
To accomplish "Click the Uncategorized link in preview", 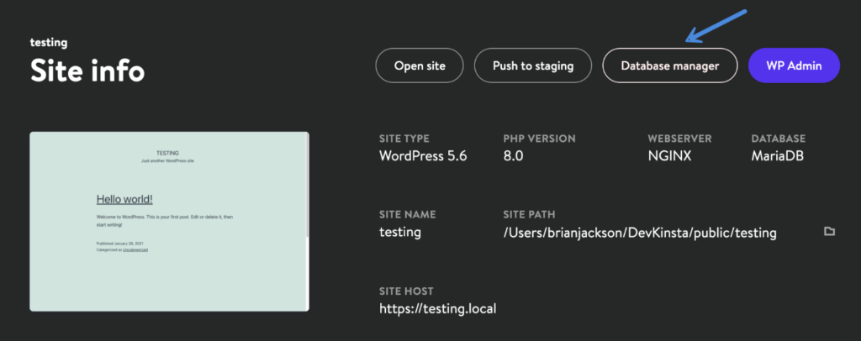I will 135,249.
